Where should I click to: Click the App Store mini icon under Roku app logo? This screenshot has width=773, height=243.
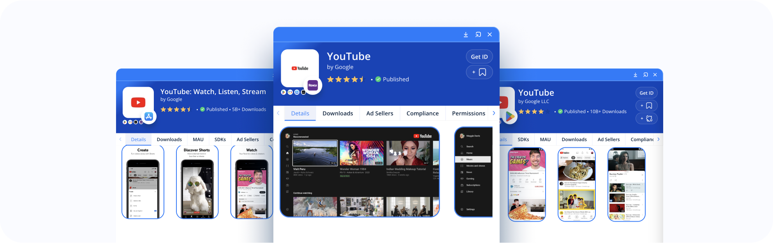pyautogui.click(x=297, y=92)
